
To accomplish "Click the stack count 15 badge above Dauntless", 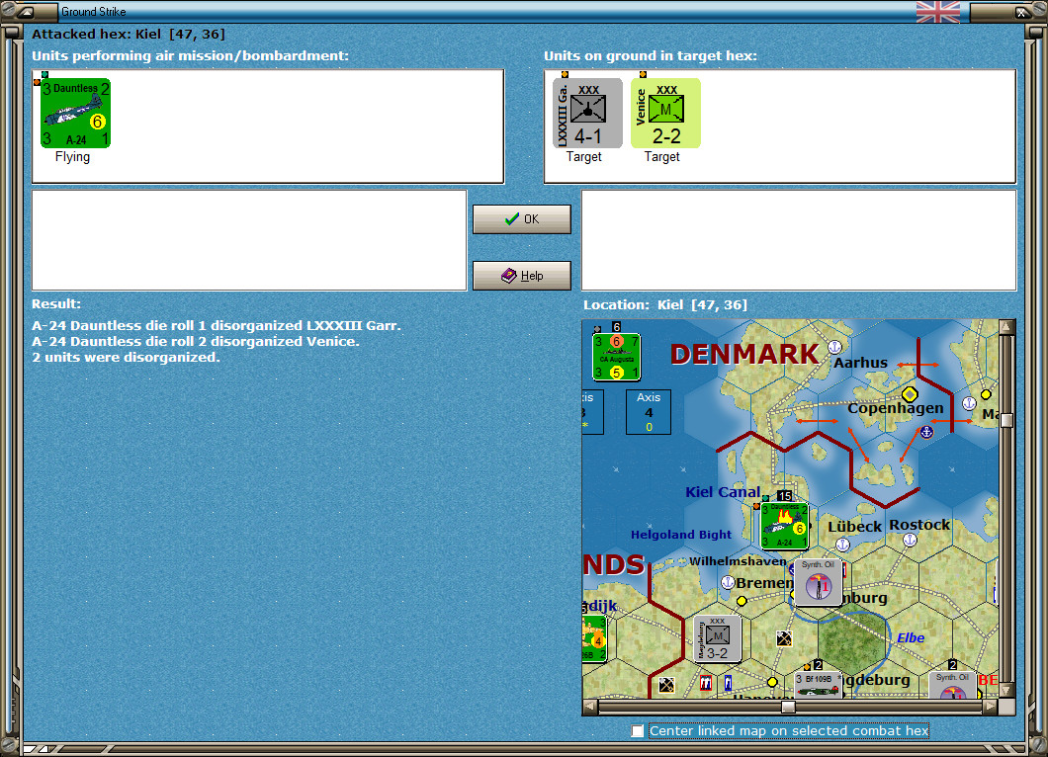I will pos(785,496).
